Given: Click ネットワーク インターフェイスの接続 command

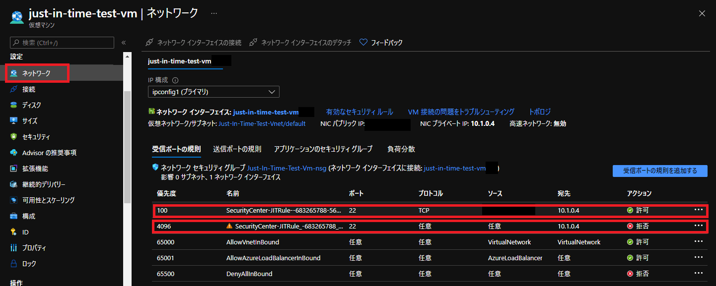Looking at the screenshot, I should pos(194,43).
